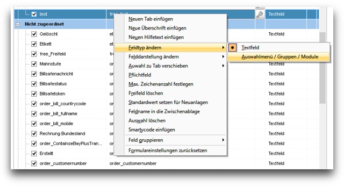Image resolution: width=351 pixels, height=194 pixels.
Task: Uncheck the Billsafetoken checkbox
Action: (34, 94)
